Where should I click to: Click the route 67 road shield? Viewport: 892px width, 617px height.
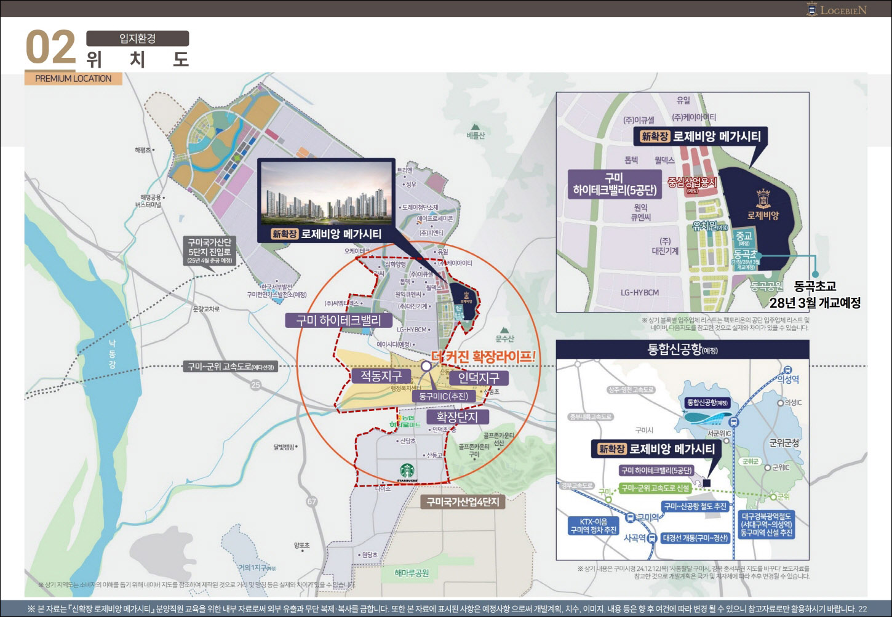point(312,501)
